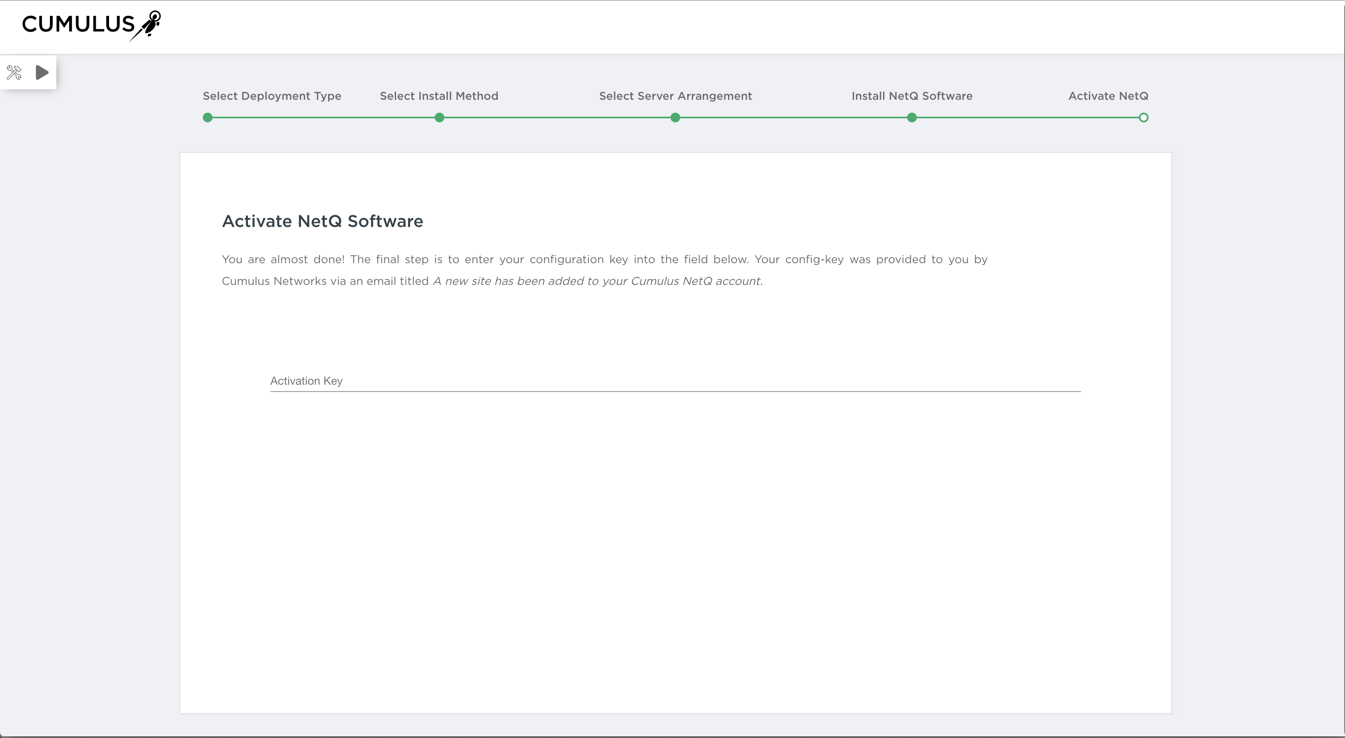Click the Select Server Arrangement step dot
This screenshot has width=1345, height=738.
675,118
